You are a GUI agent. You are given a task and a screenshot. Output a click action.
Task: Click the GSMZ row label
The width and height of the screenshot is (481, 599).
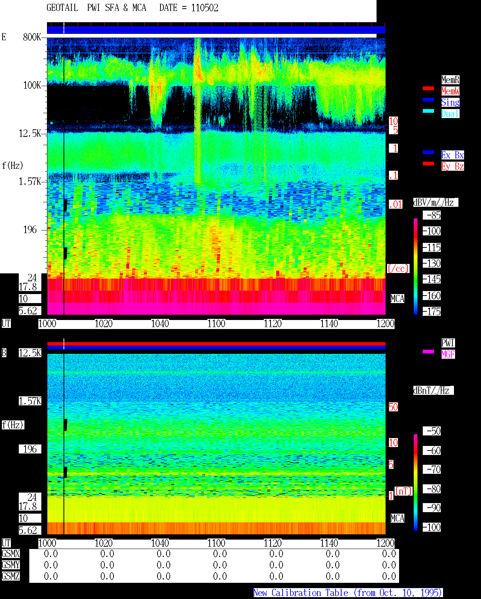(11, 576)
